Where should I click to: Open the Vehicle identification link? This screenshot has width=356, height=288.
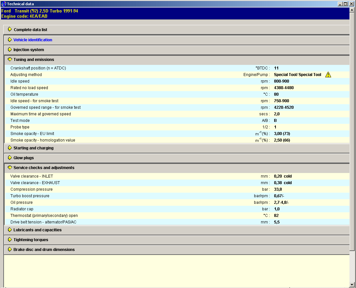tap(33, 40)
